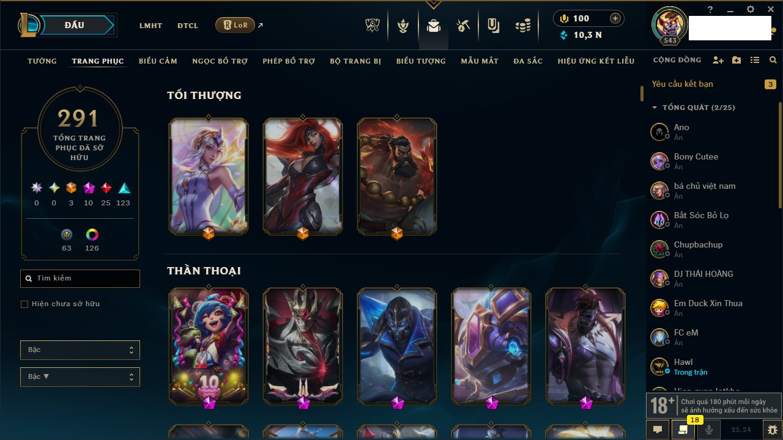This screenshot has width=783, height=440.
Task: Click the friend list search magnifier icon
Action: [773, 61]
